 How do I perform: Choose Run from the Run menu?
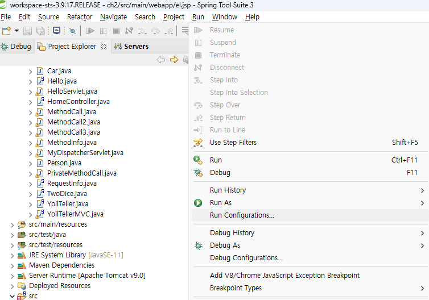[x=310, y=160]
